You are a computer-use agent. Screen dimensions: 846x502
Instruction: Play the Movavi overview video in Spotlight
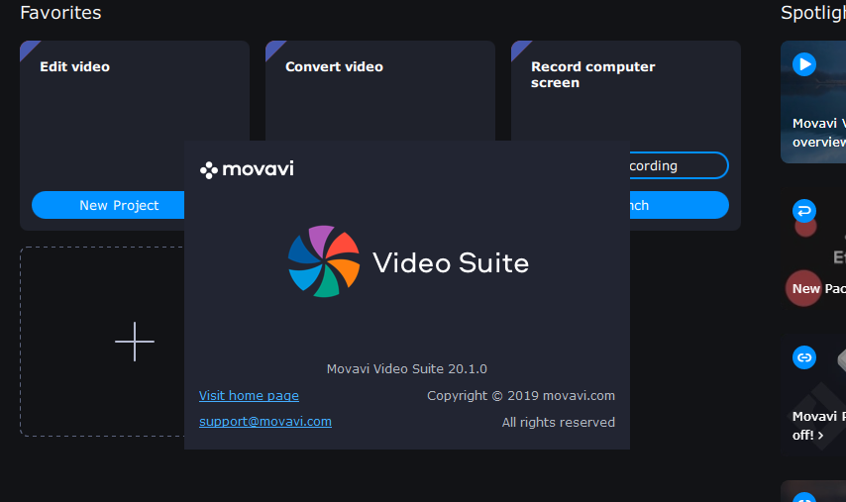pos(804,64)
